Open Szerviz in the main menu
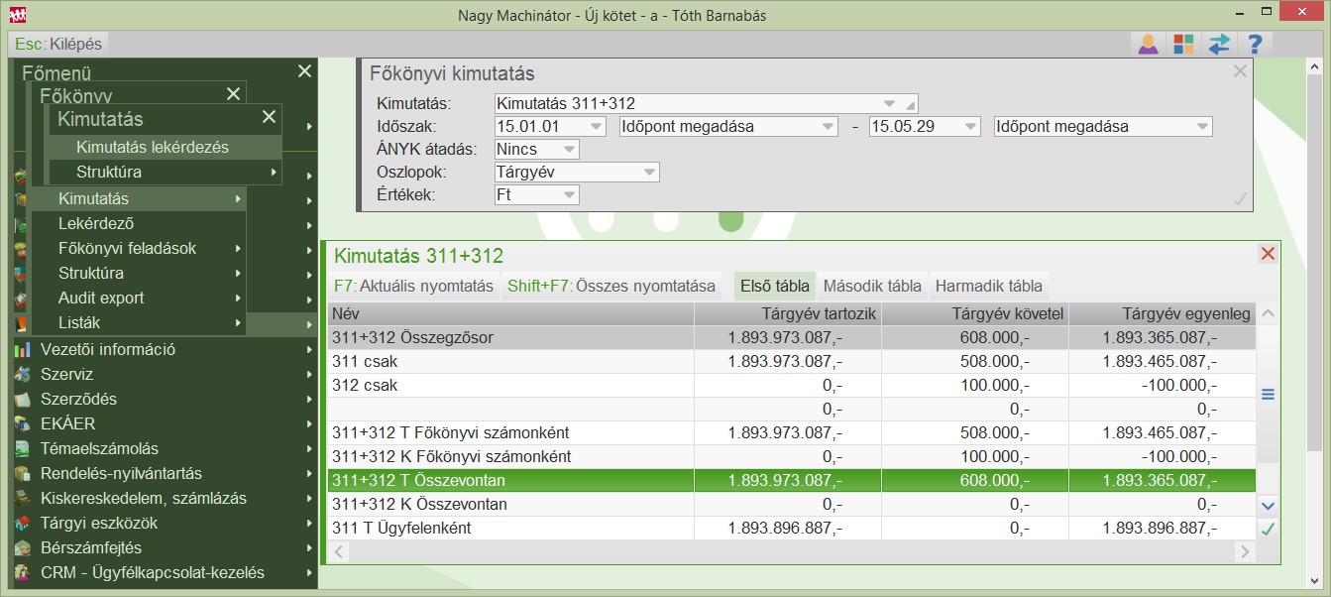Viewport: 1331px width, 597px height. click(165, 374)
